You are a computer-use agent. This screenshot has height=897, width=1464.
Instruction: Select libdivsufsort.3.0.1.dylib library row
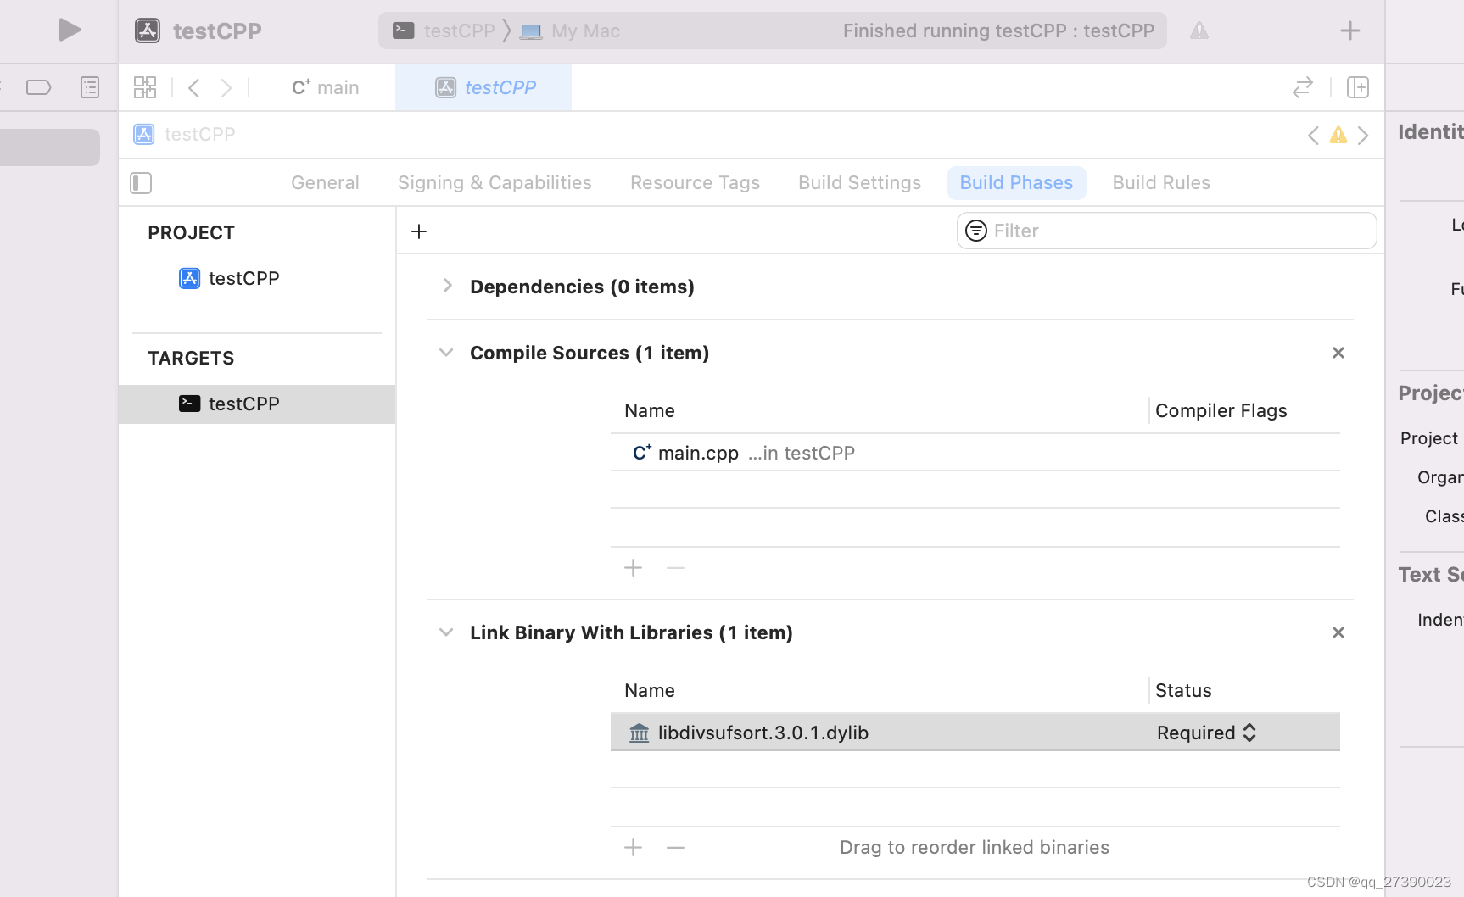975,733
